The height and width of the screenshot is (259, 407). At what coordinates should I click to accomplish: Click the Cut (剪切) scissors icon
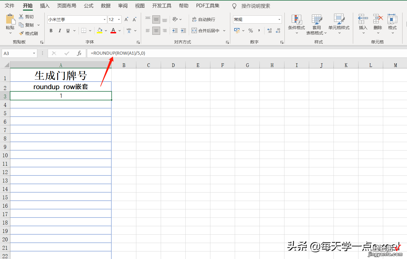(x=21, y=17)
